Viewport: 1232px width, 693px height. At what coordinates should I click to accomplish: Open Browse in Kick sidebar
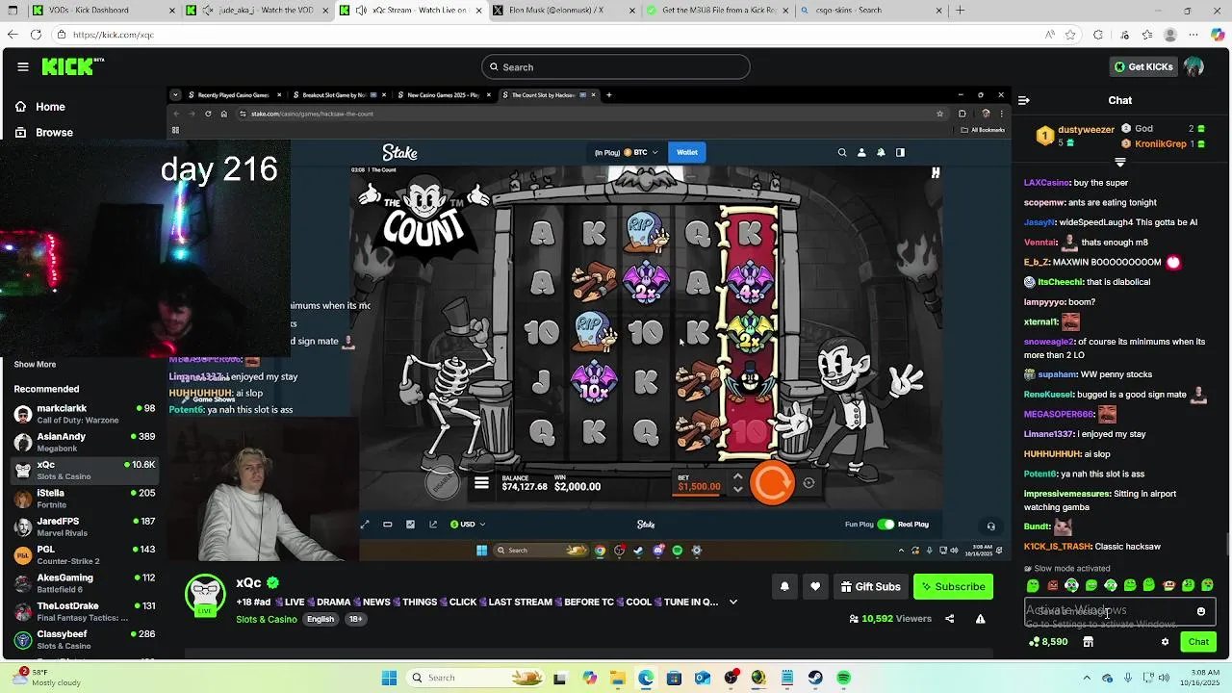tap(54, 132)
